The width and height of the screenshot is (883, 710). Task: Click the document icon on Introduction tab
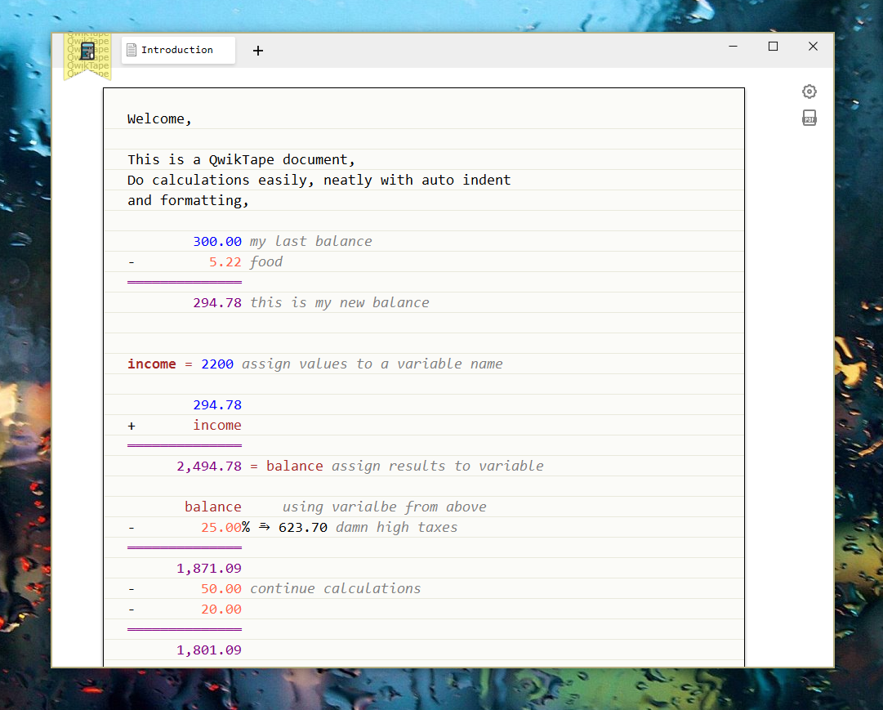pyautogui.click(x=132, y=50)
